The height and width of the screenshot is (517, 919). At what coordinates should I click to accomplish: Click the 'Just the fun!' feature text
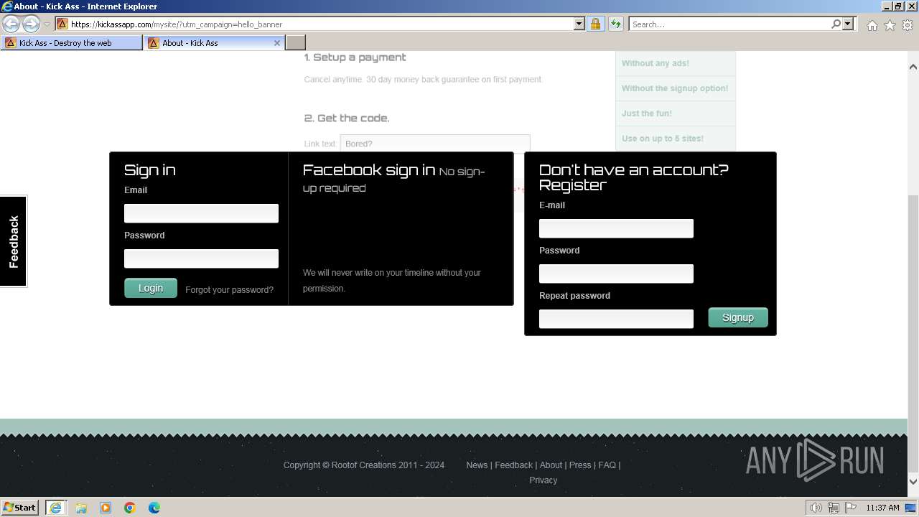[647, 113]
